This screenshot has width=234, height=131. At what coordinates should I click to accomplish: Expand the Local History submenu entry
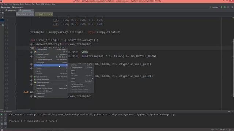click(x=51, y=86)
